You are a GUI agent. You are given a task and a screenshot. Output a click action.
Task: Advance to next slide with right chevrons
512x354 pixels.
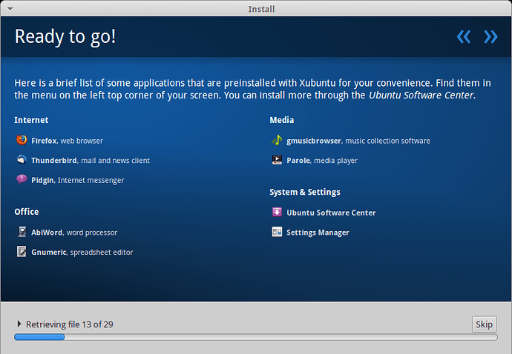[490, 37]
